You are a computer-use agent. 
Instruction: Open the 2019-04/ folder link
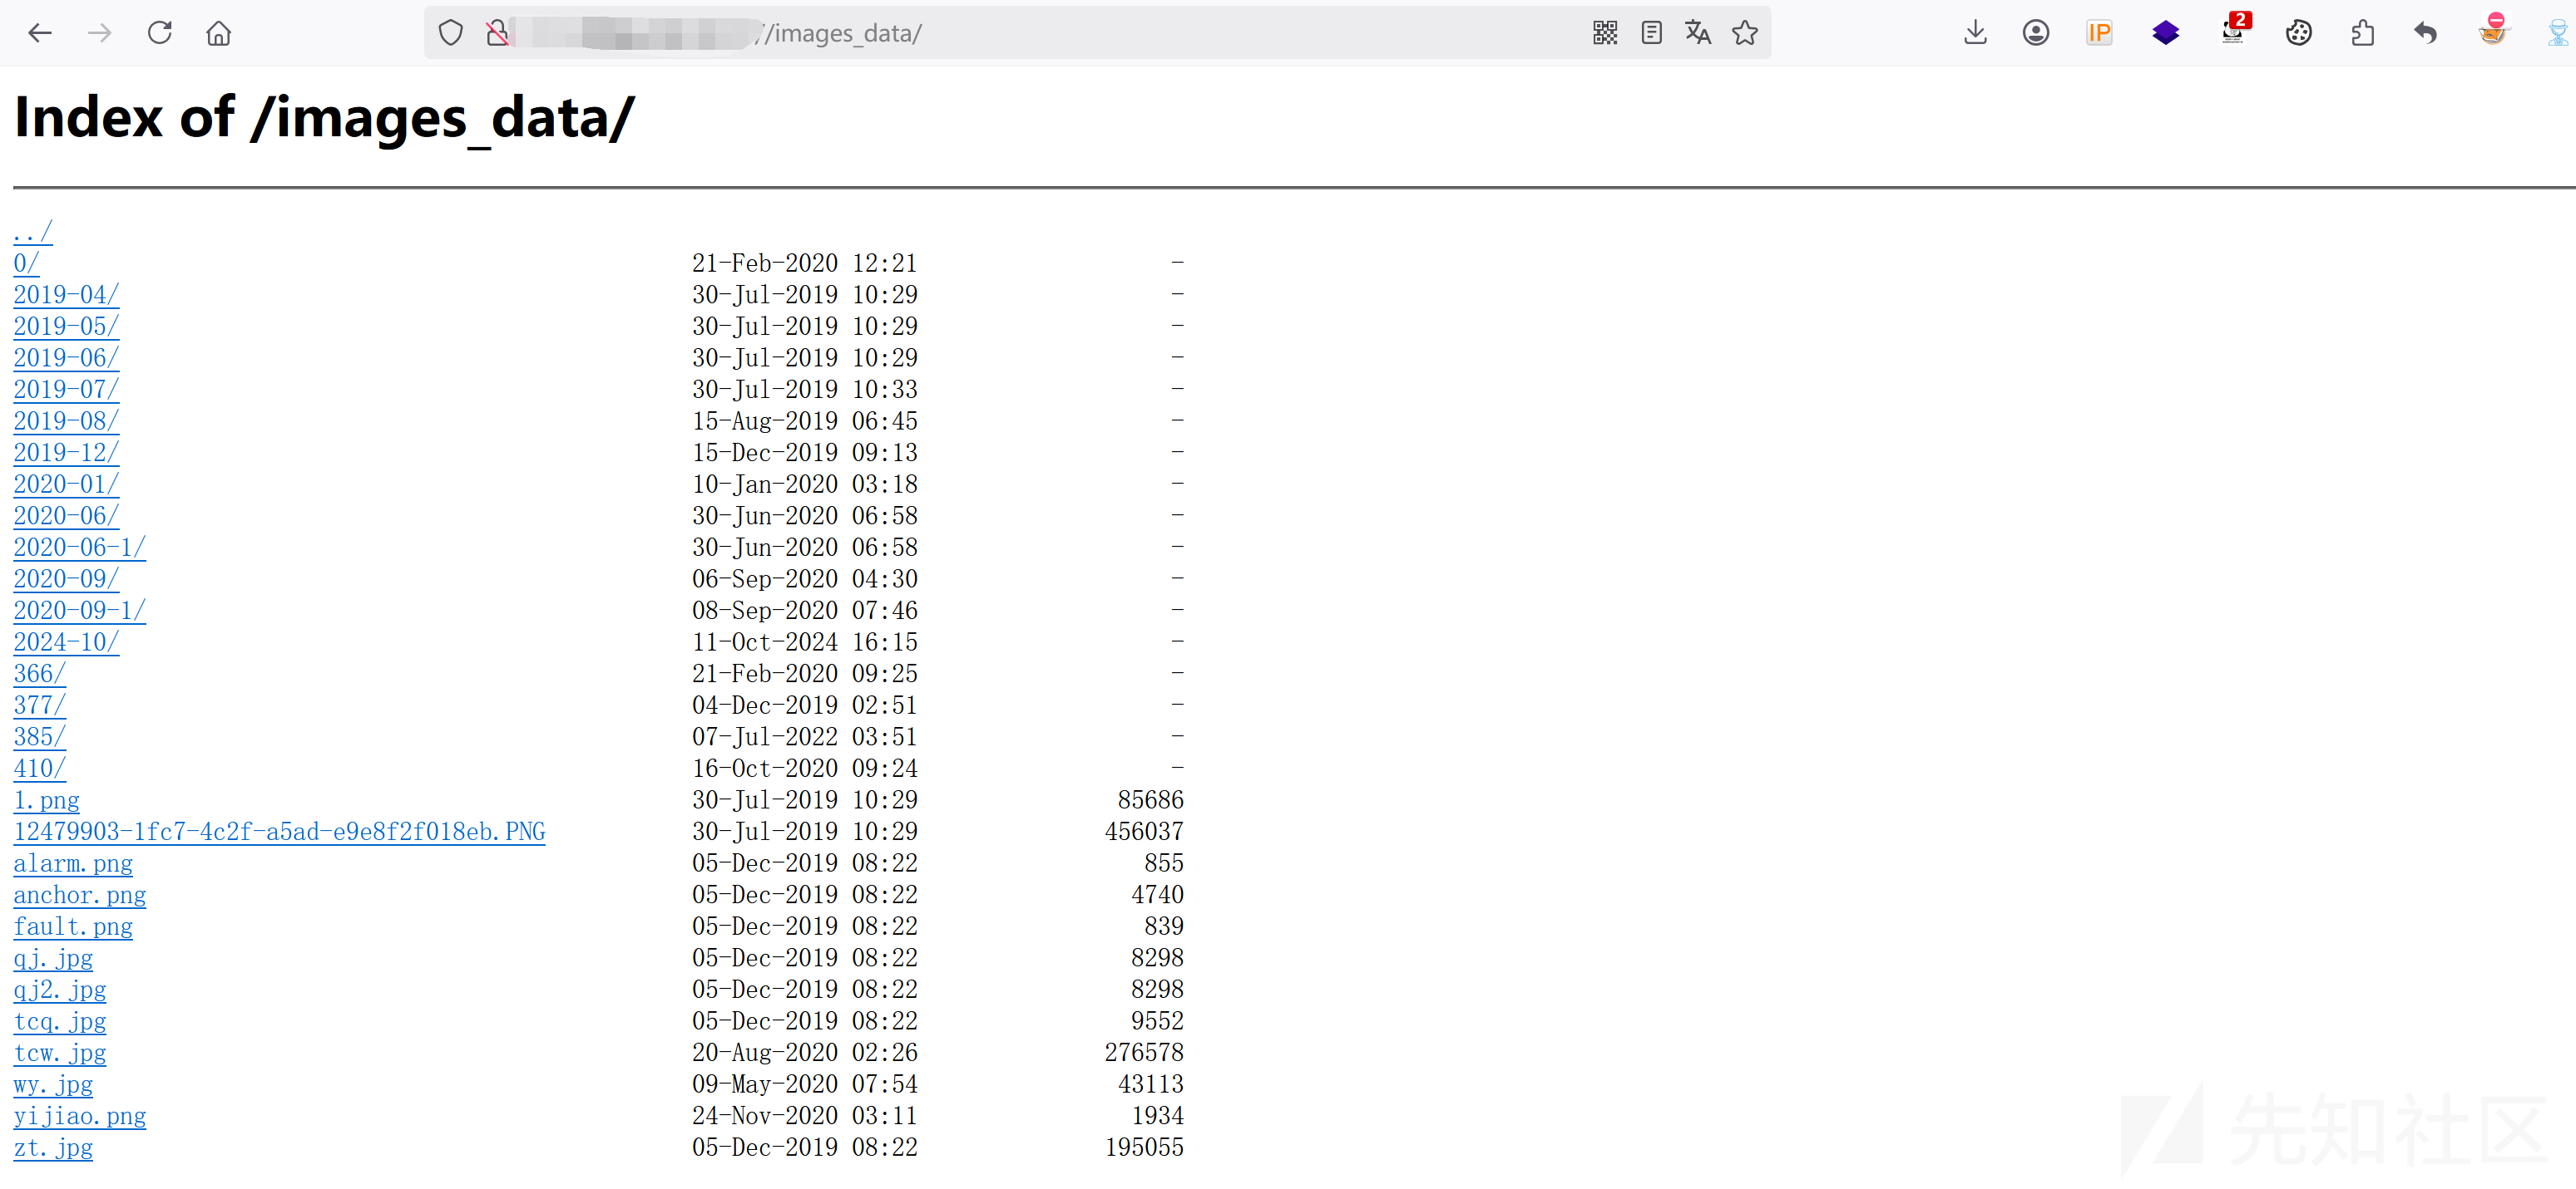point(66,295)
